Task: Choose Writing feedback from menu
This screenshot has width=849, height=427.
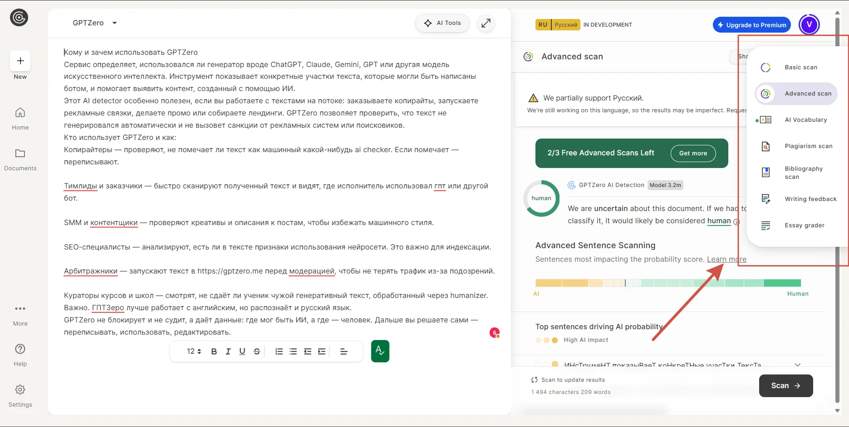Action: 796,199
